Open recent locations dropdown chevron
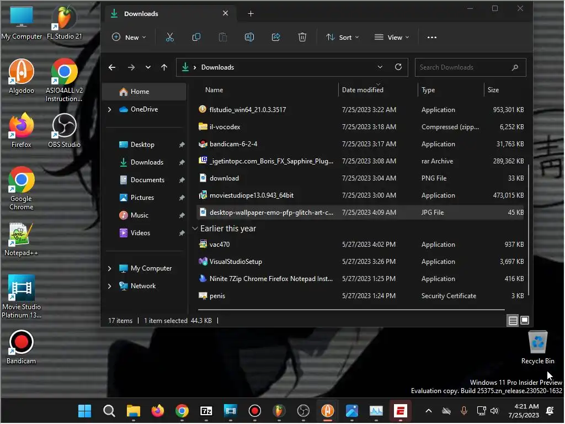565x424 pixels. coord(148,67)
